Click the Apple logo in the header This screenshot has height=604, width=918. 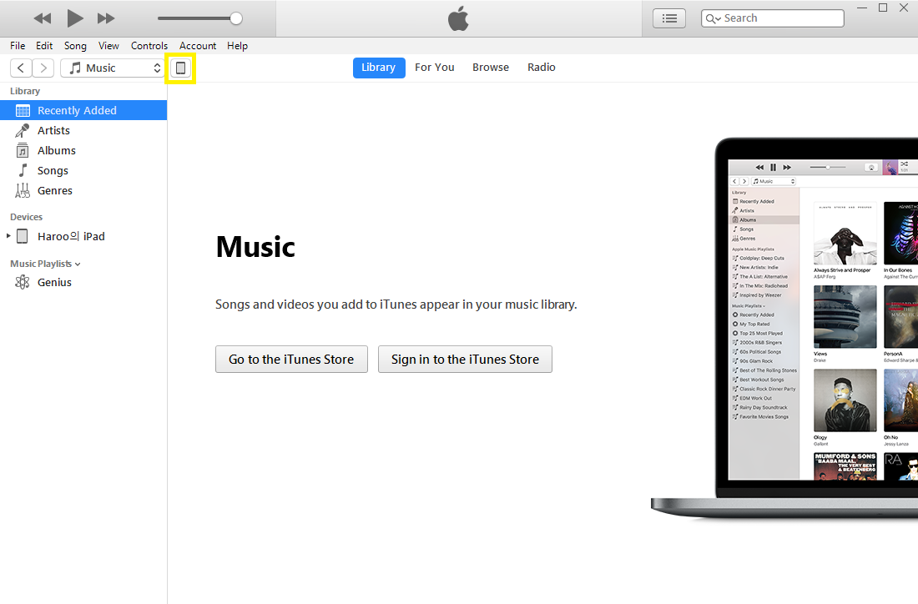(x=458, y=18)
